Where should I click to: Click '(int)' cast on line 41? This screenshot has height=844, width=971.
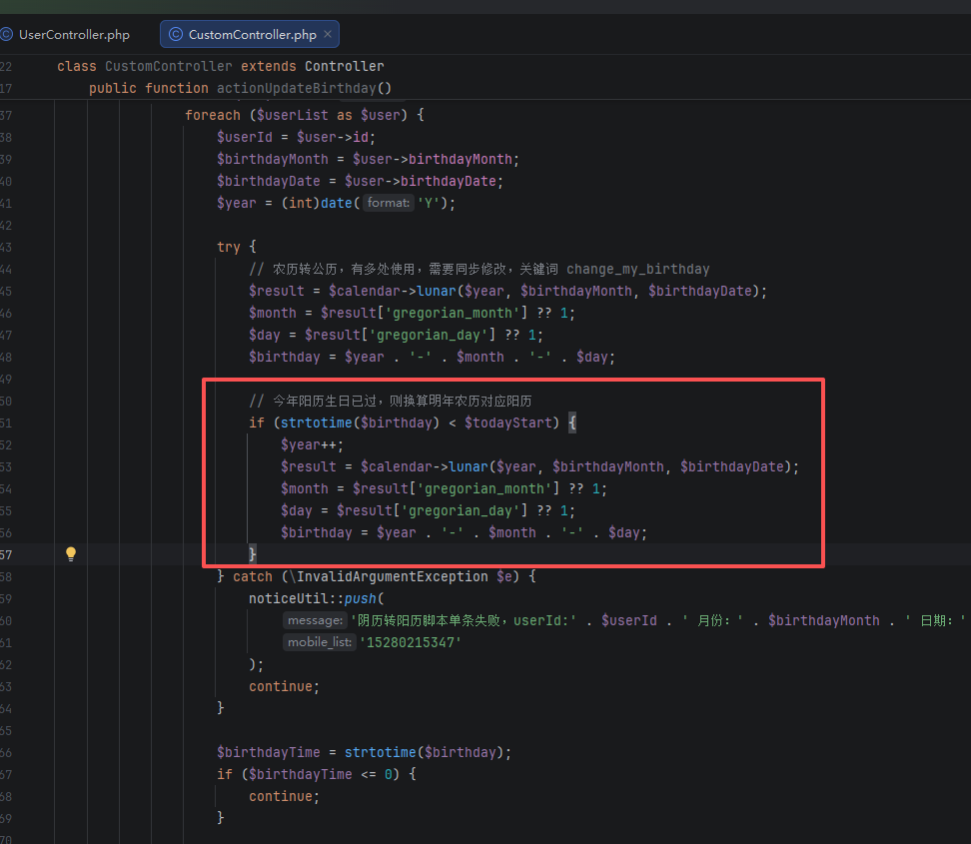pos(301,203)
